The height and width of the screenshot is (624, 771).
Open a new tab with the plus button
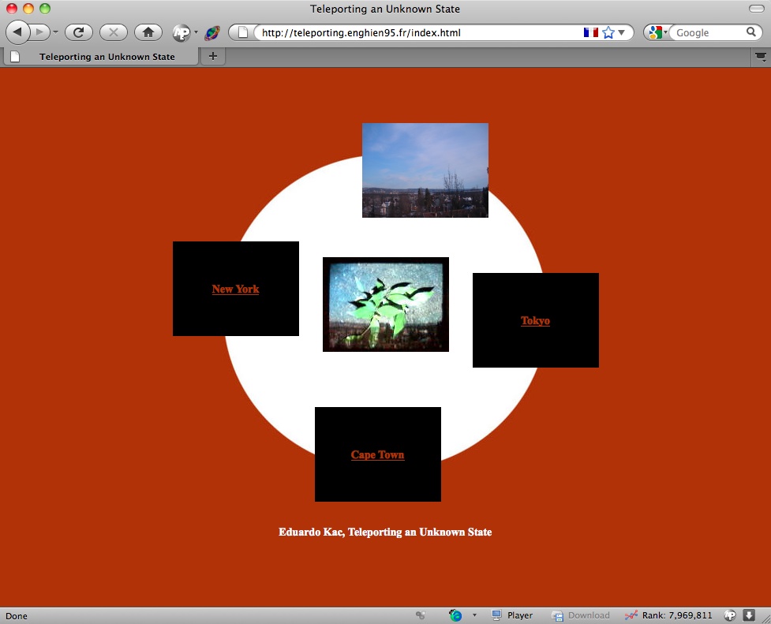point(213,56)
